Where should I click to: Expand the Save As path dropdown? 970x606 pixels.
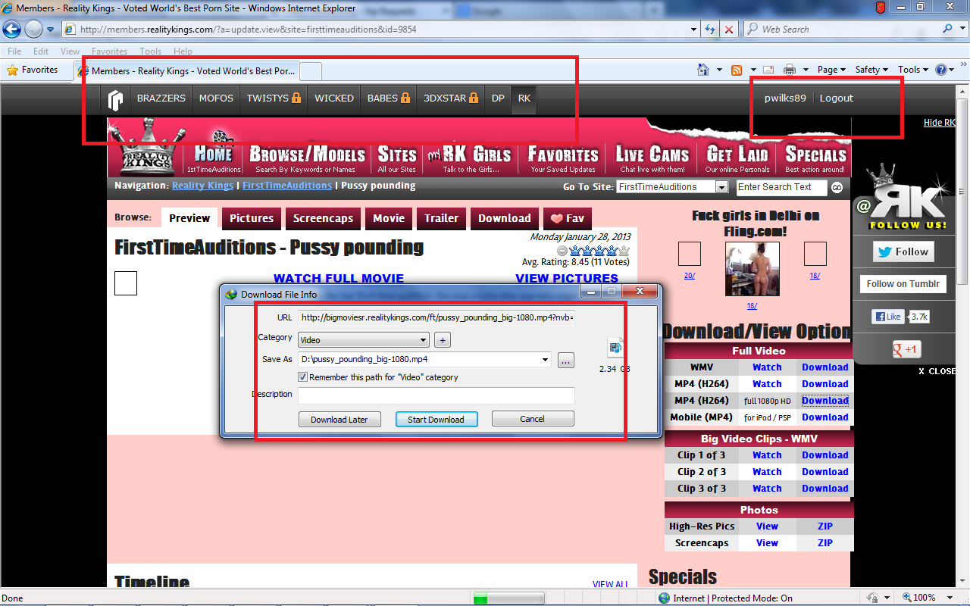tap(546, 360)
